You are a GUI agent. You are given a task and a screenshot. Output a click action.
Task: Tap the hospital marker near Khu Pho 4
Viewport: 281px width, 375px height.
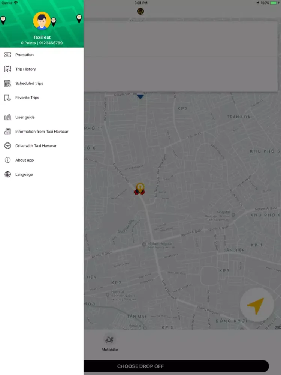[233, 215]
